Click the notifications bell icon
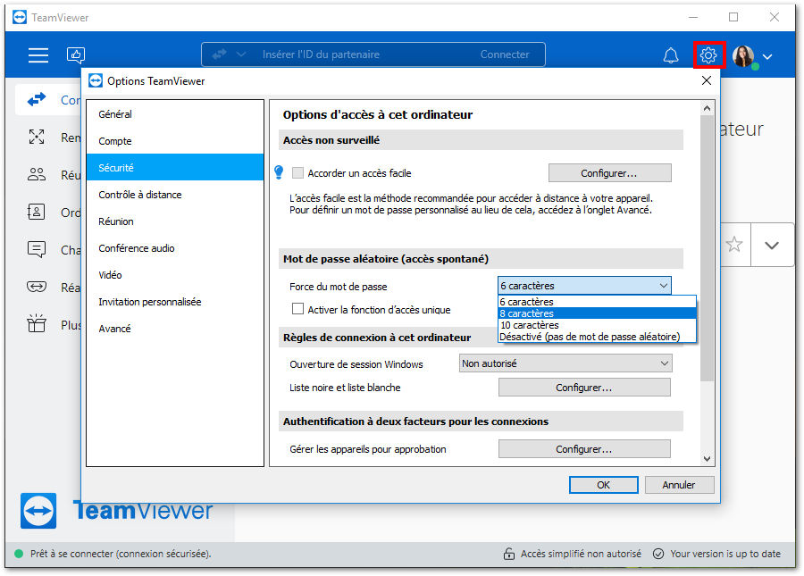This screenshot has width=804, height=576. click(671, 55)
